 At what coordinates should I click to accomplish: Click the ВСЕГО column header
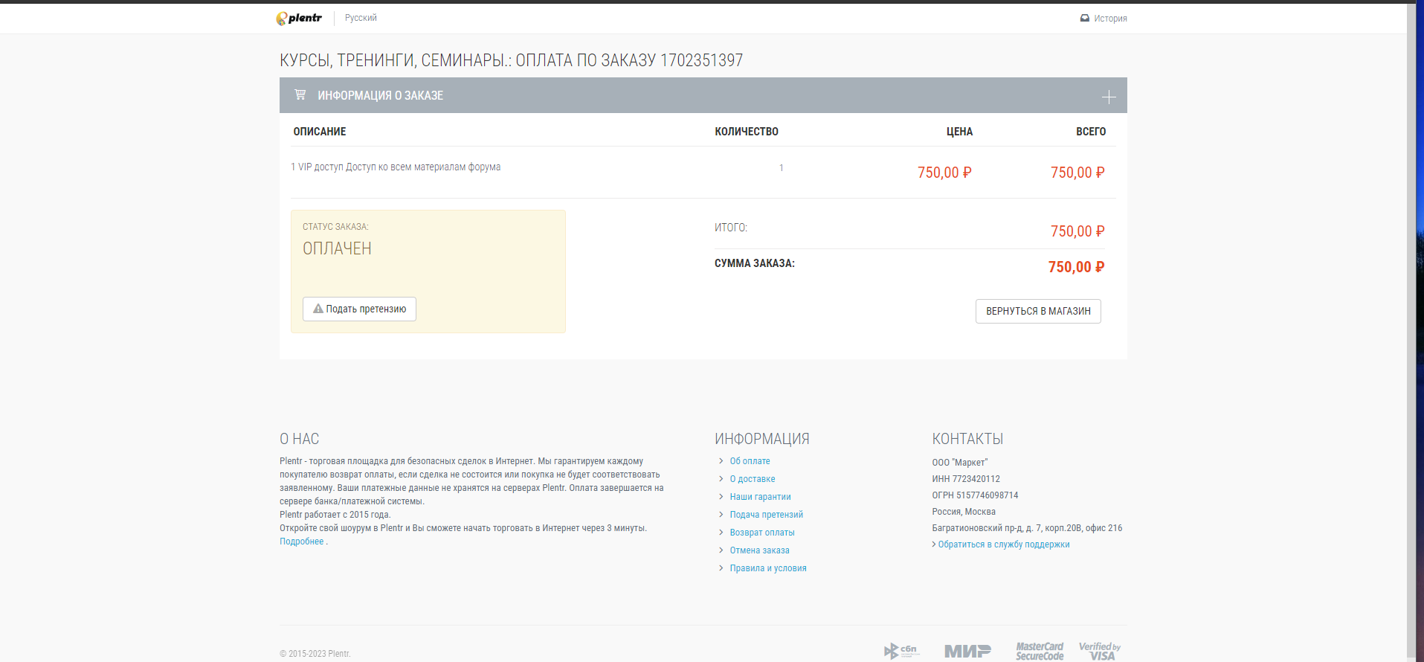coord(1091,132)
